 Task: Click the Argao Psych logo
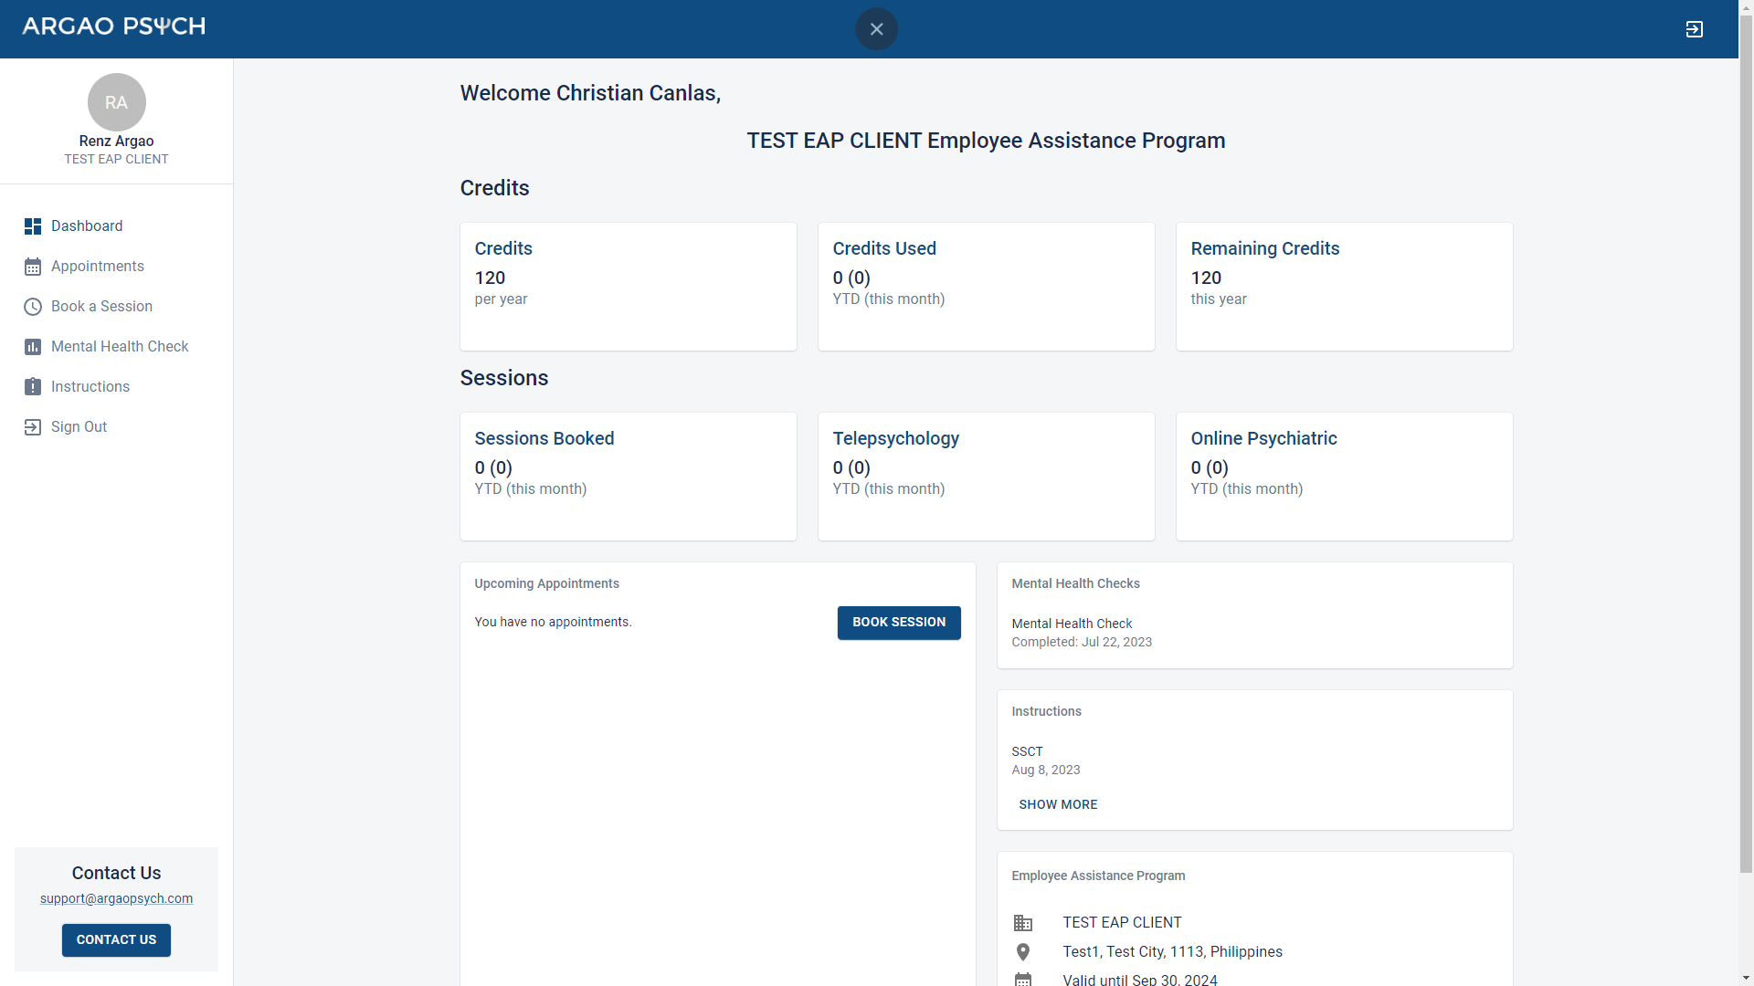point(114,26)
